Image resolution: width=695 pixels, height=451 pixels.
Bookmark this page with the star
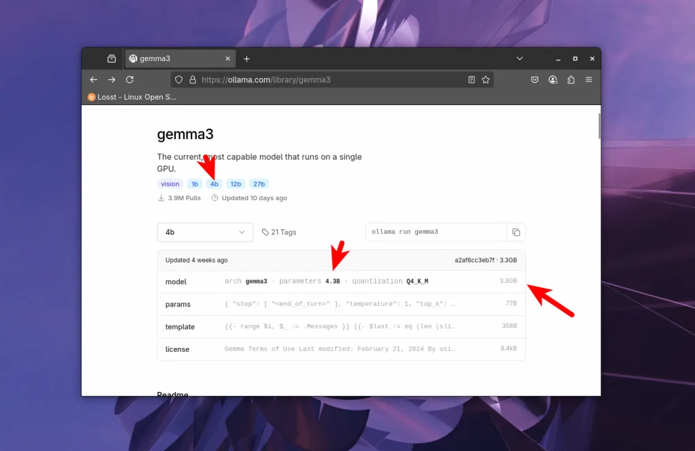pyautogui.click(x=486, y=80)
